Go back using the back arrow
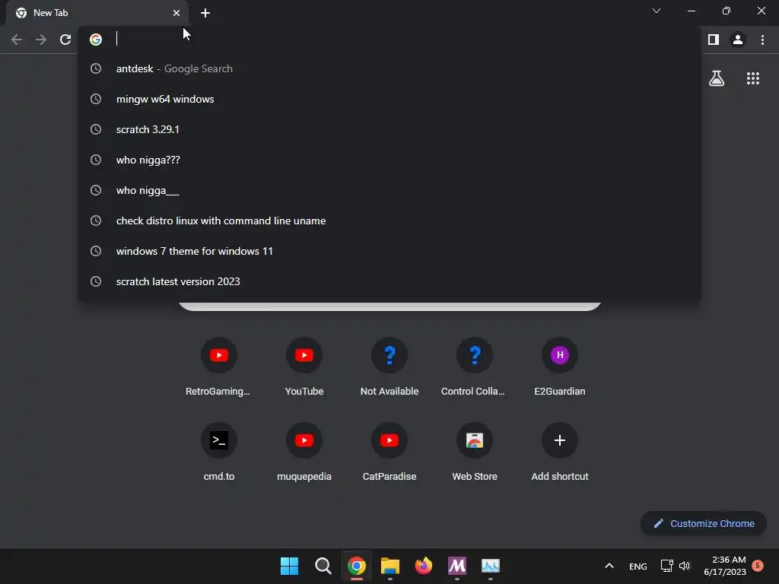The height and width of the screenshot is (584, 779). 17,40
